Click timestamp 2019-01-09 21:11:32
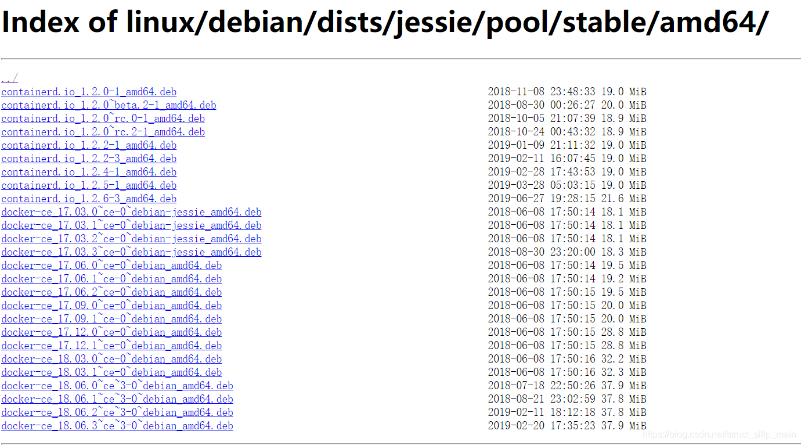 [x=542, y=145]
